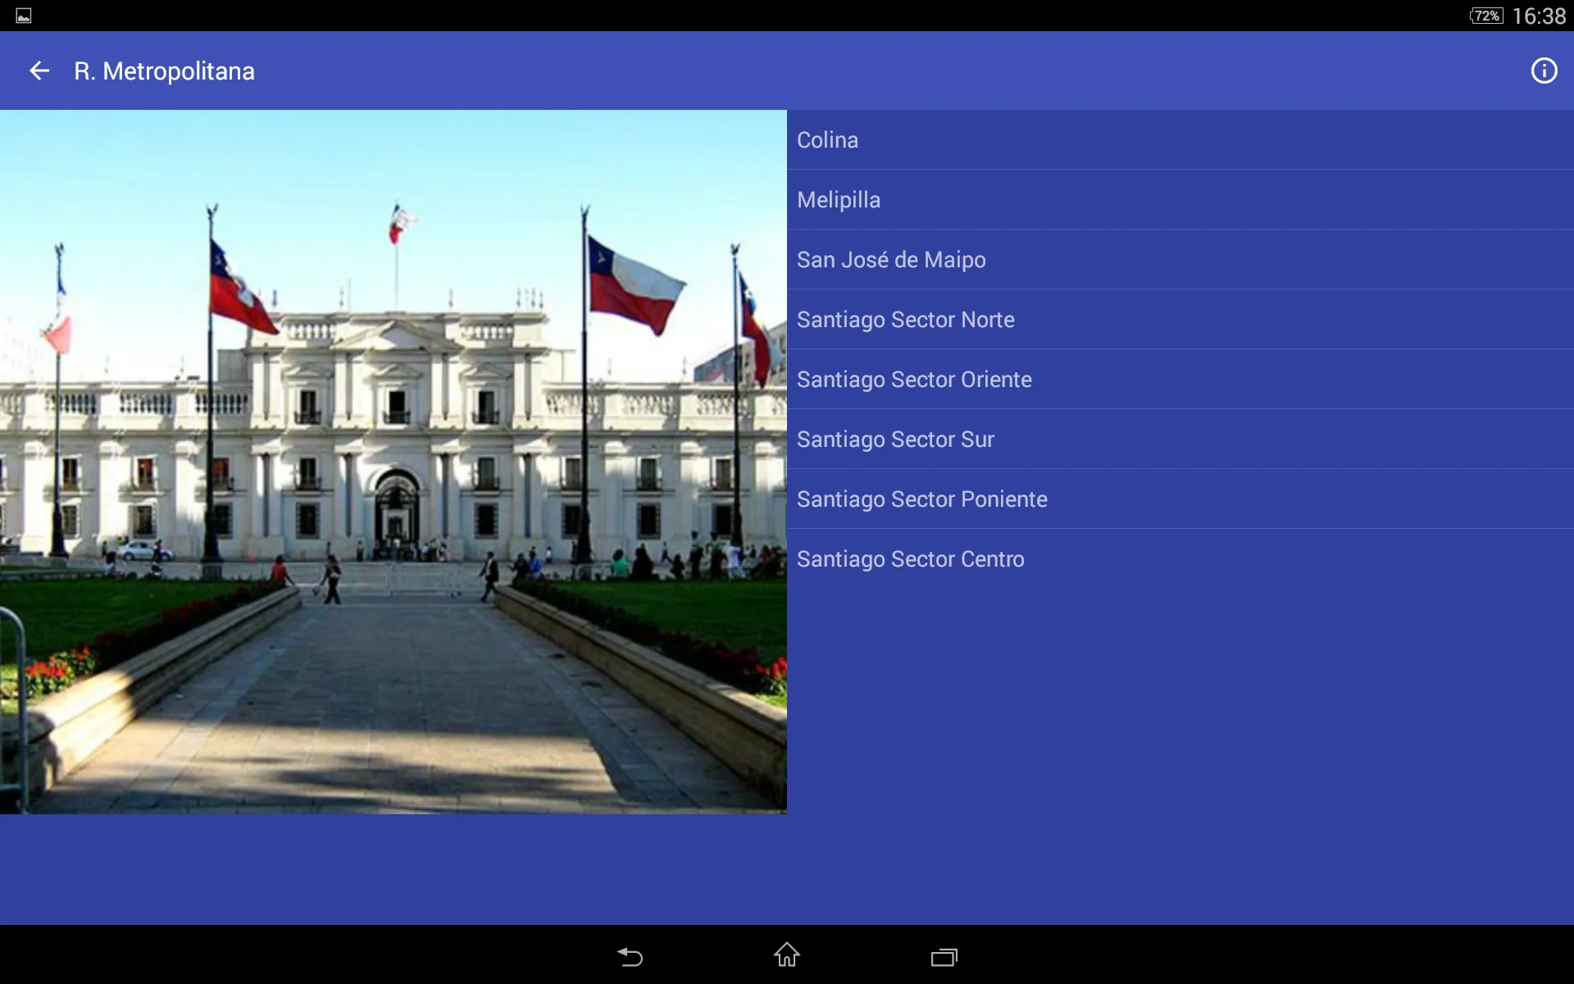The image size is (1574, 984).
Task: Select the recent apps icon
Action: 945,957
